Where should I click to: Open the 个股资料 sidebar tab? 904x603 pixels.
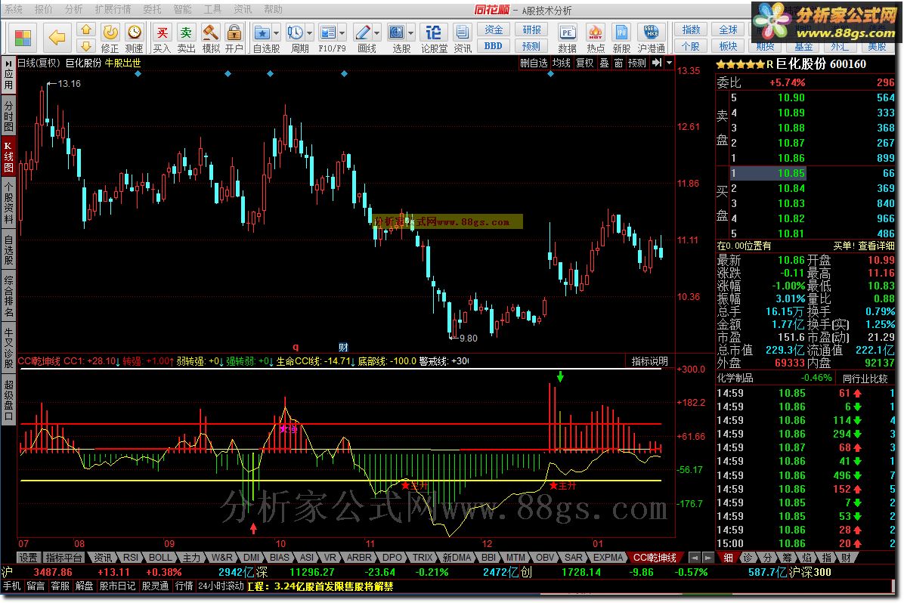[8, 203]
